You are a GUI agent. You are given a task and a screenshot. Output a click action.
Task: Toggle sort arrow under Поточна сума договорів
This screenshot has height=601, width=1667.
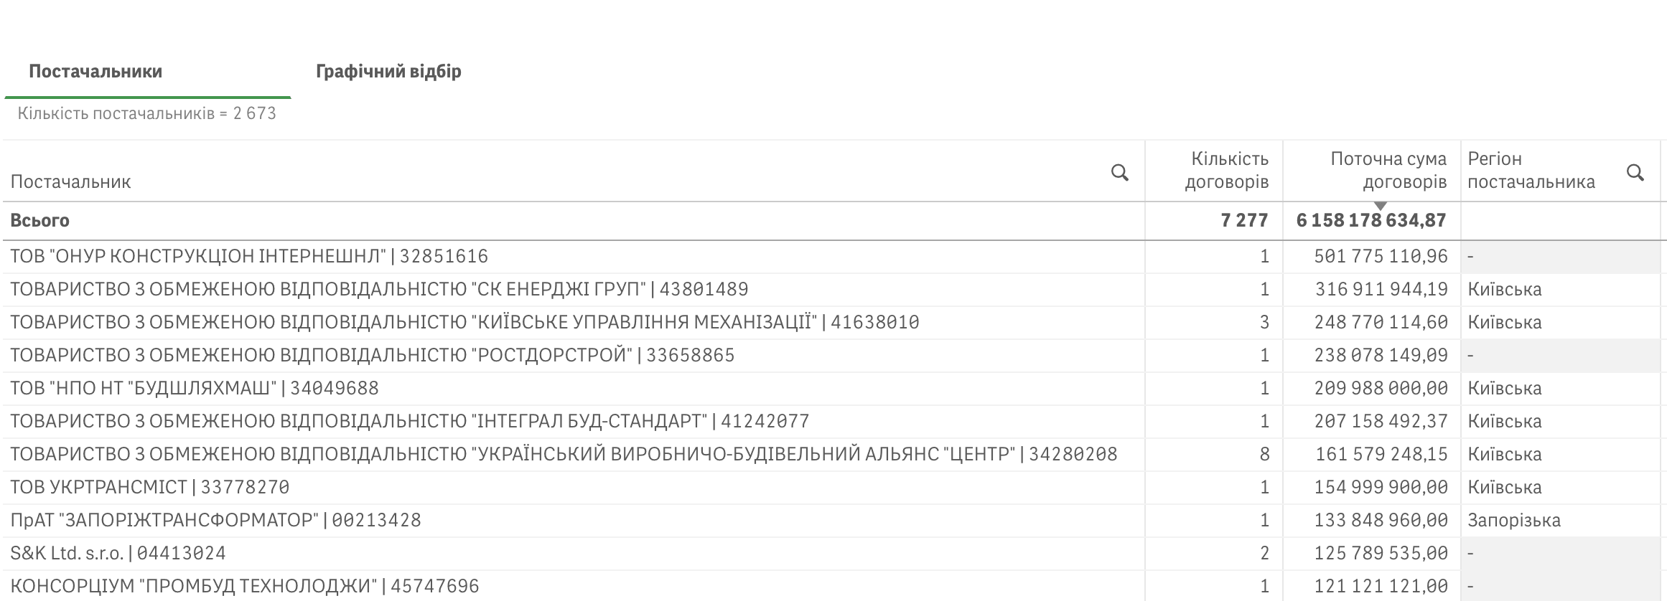(x=1380, y=207)
